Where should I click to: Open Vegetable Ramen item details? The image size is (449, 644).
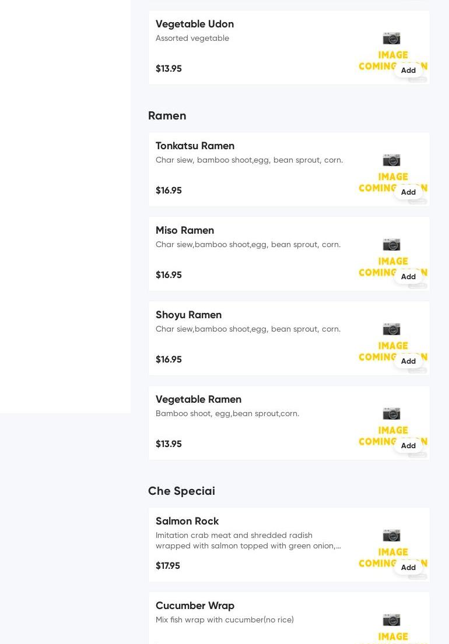pos(198,399)
